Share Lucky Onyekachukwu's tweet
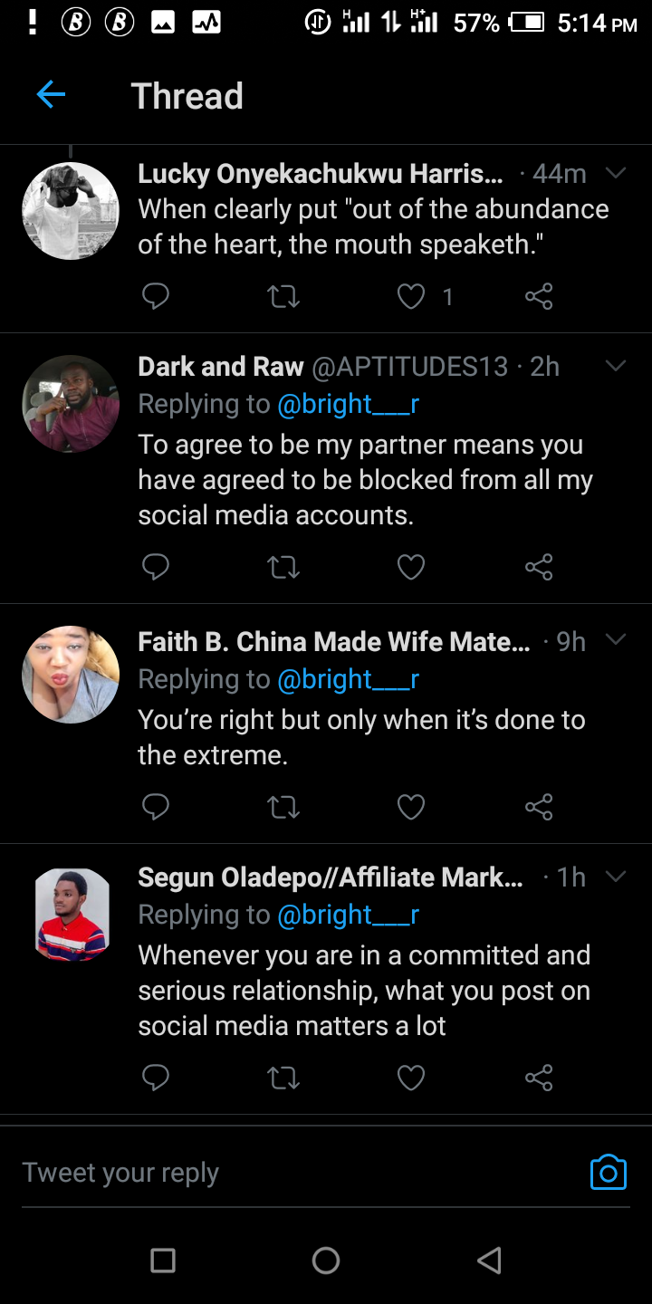This screenshot has width=652, height=1304. point(539,296)
